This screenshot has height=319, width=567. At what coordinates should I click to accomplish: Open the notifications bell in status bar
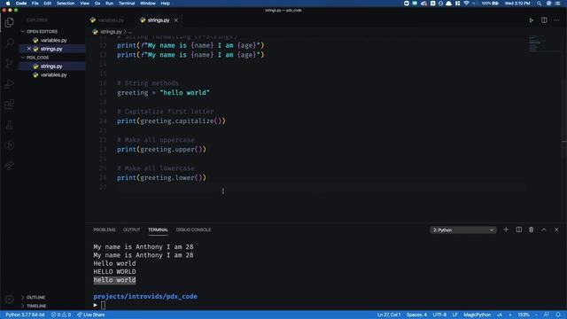(x=558, y=315)
